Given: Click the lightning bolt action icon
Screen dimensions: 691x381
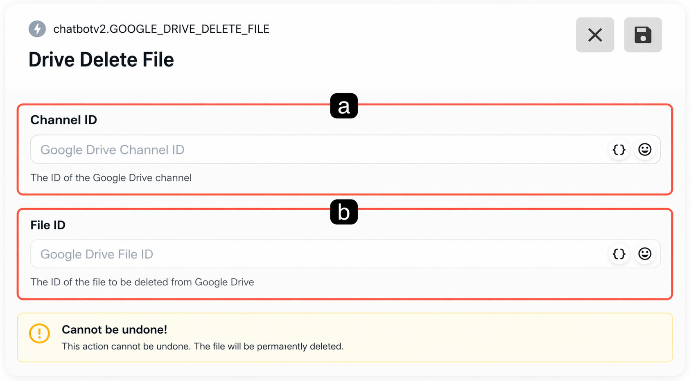Looking at the screenshot, I should tap(37, 29).
